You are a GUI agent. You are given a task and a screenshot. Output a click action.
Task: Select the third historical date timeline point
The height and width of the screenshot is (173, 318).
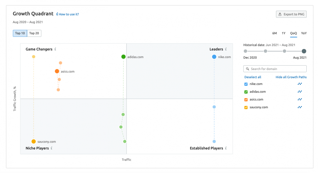[284, 51]
